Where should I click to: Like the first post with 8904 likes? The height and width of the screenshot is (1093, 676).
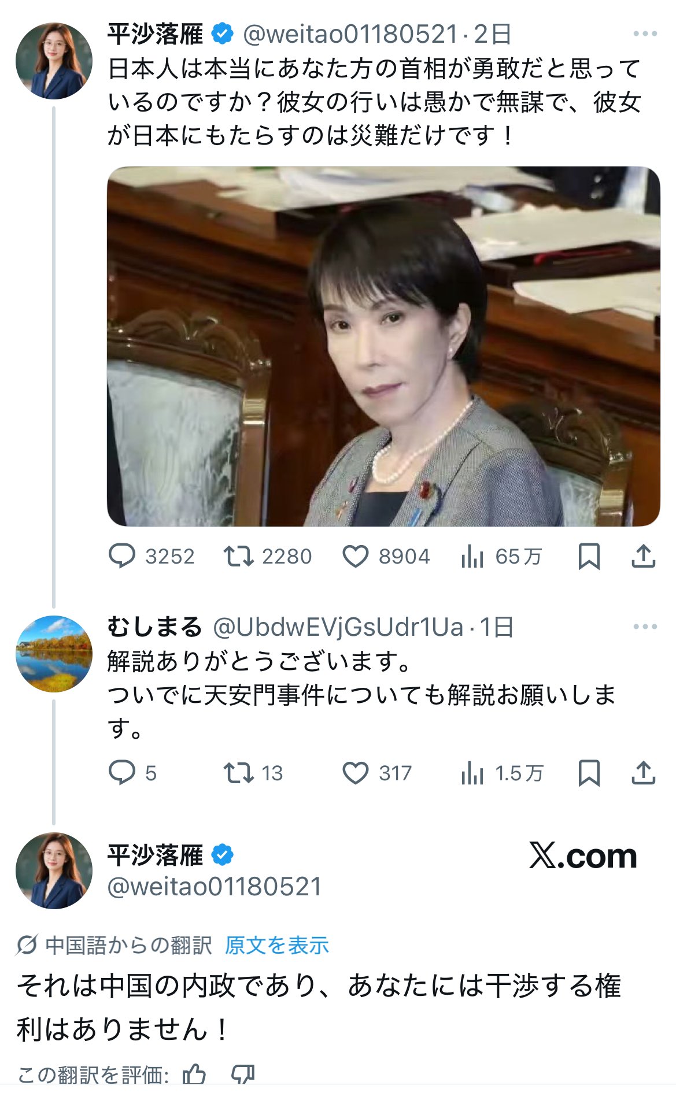(386, 556)
